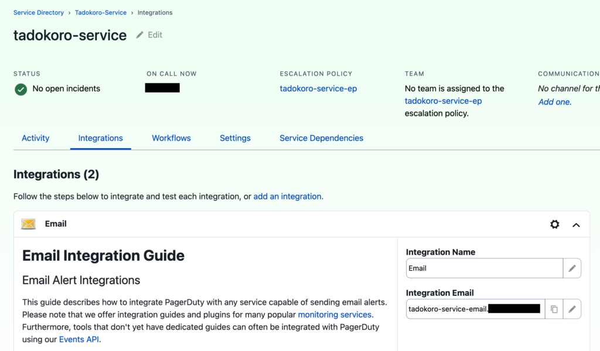
Task: Click the green no-open-incidents check icon
Action: (x=21, y=89)
